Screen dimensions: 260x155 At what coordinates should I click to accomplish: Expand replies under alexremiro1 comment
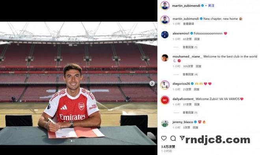coord(190,47)
